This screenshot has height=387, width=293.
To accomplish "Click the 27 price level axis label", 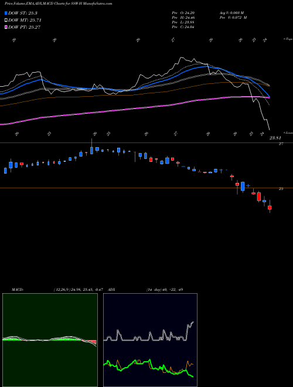I will coord(281,144).
